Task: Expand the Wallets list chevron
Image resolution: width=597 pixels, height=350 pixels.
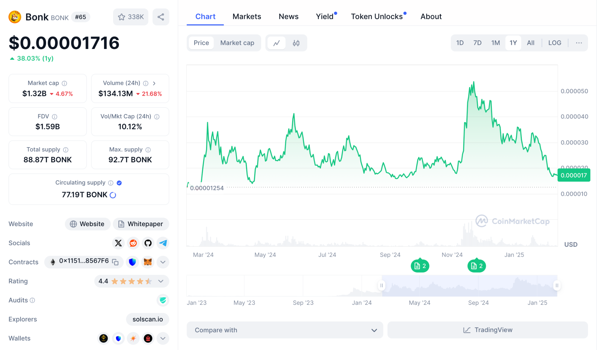Action: [x=163, y=338]
